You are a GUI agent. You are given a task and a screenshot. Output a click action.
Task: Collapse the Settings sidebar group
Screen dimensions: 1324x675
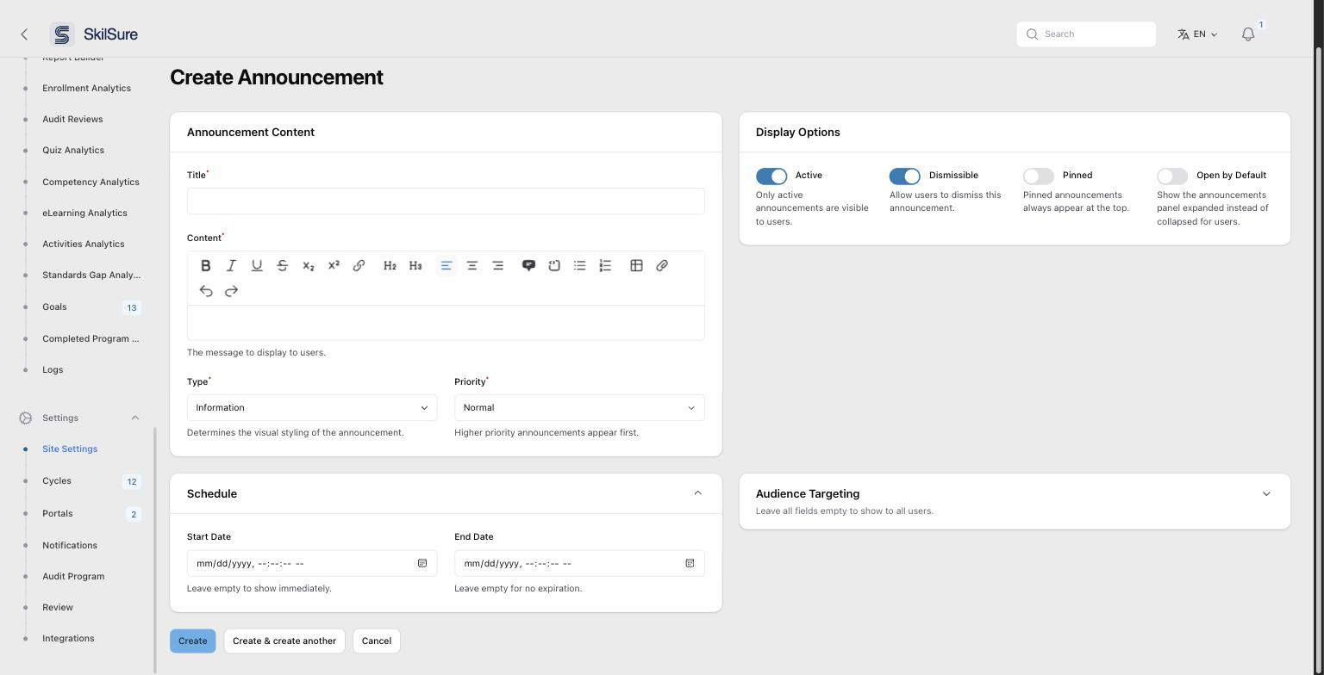click(134, 418)
